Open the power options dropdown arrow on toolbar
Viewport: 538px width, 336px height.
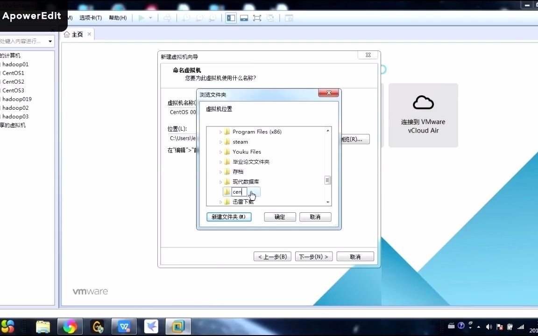pos(150,17)
